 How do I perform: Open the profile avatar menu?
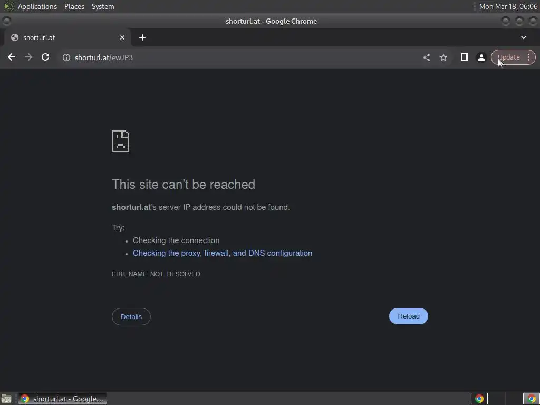pos(481,57)
